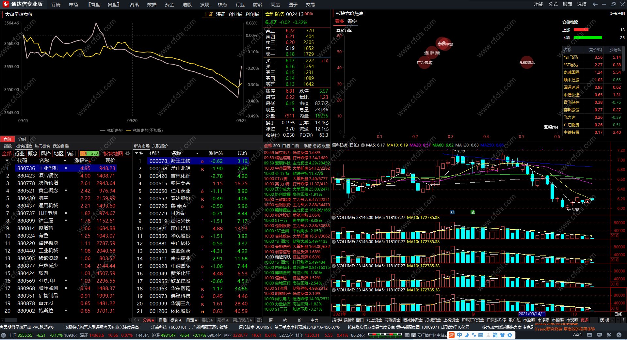Toggle the 雷科防务 日线 main chart indicator
Image resolution: width=627 pixels, height=340 pixels.
tap(362, 145)
